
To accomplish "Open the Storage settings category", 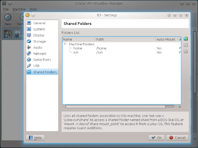I will (42, 41).
